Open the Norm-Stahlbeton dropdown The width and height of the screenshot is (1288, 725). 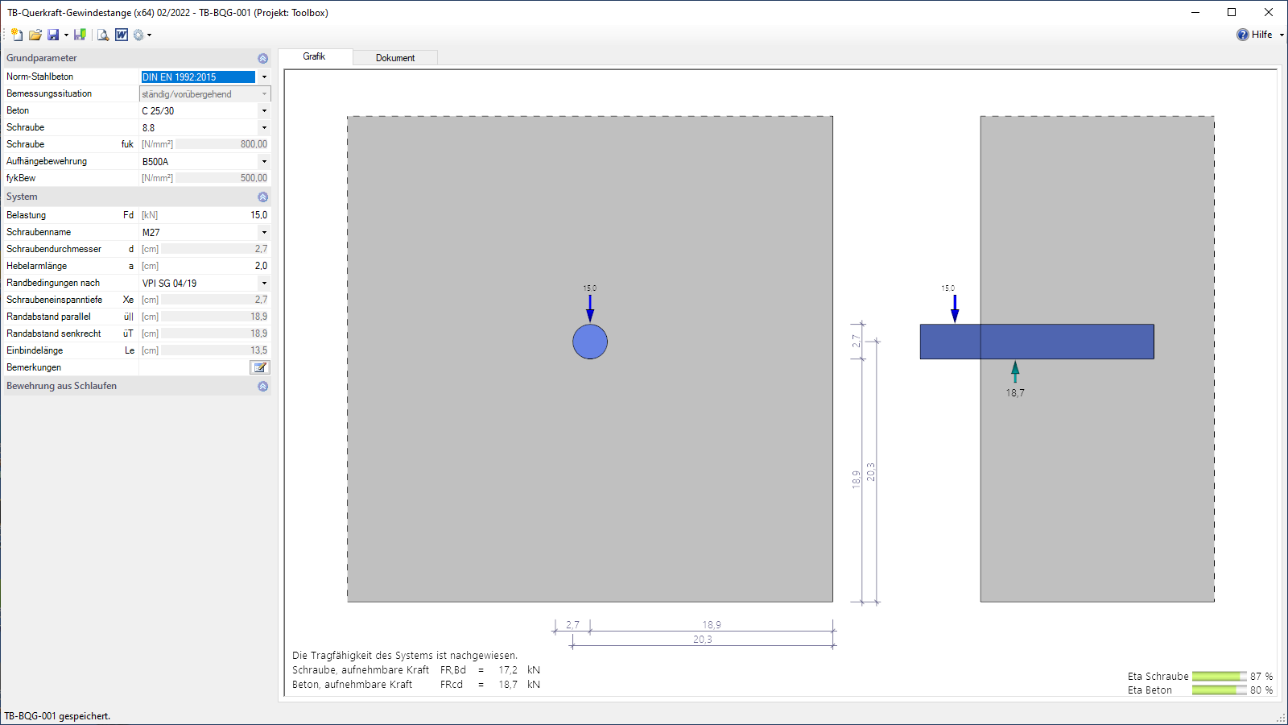[x=264, y=77]
